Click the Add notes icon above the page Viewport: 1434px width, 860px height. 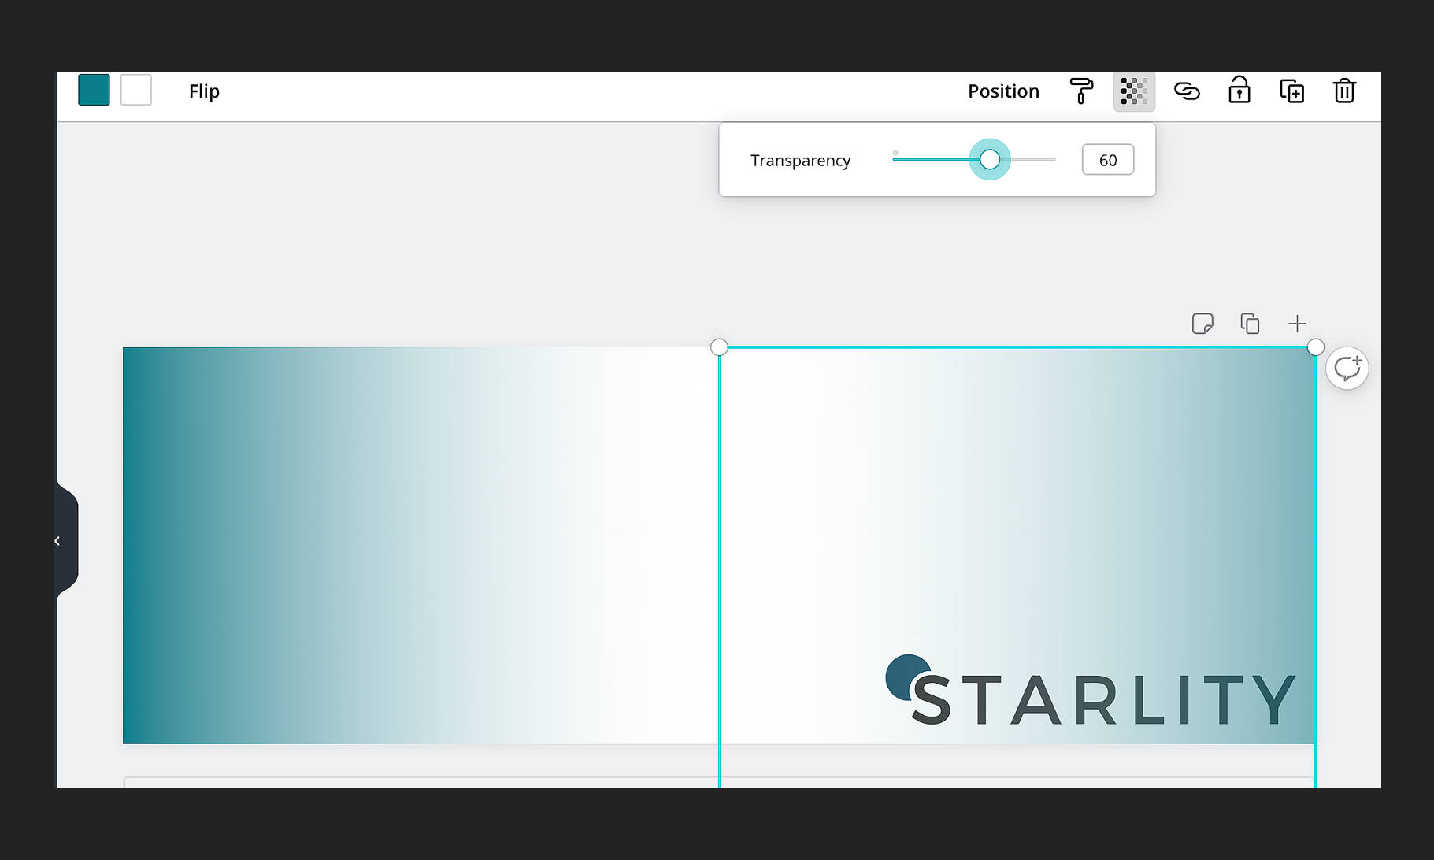click(1202, 324)
